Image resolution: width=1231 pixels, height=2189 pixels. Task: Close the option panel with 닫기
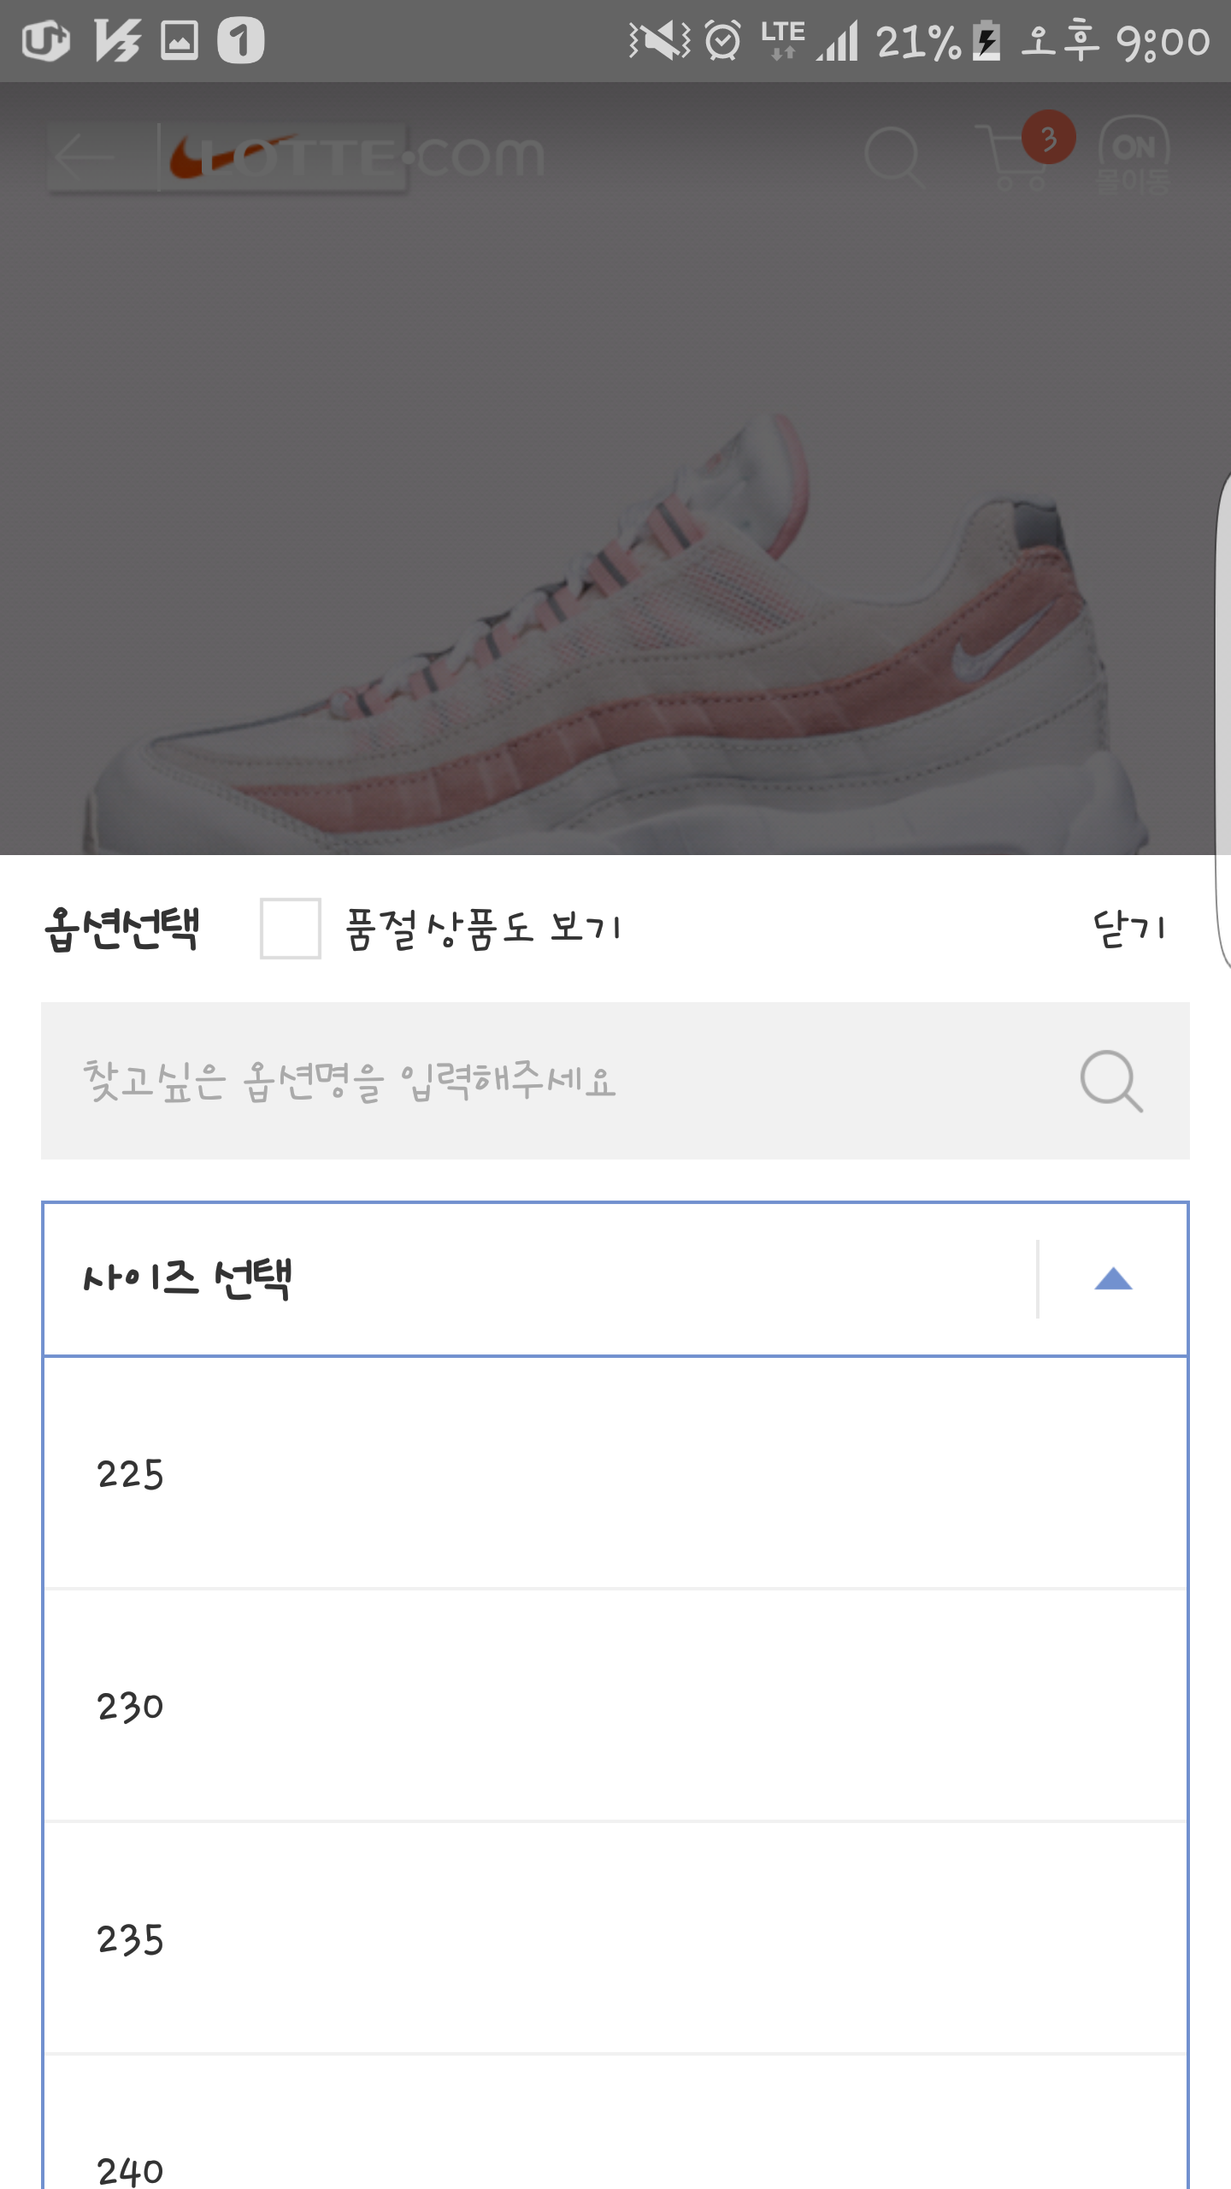click(x=1128, y=929)
